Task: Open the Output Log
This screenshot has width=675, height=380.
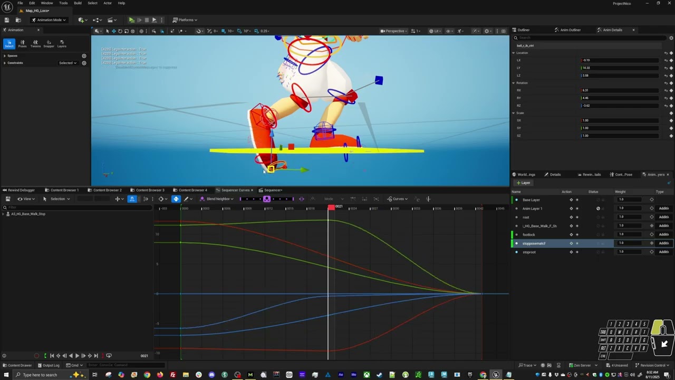Action: pyautogui.click(x=49, y=365)
